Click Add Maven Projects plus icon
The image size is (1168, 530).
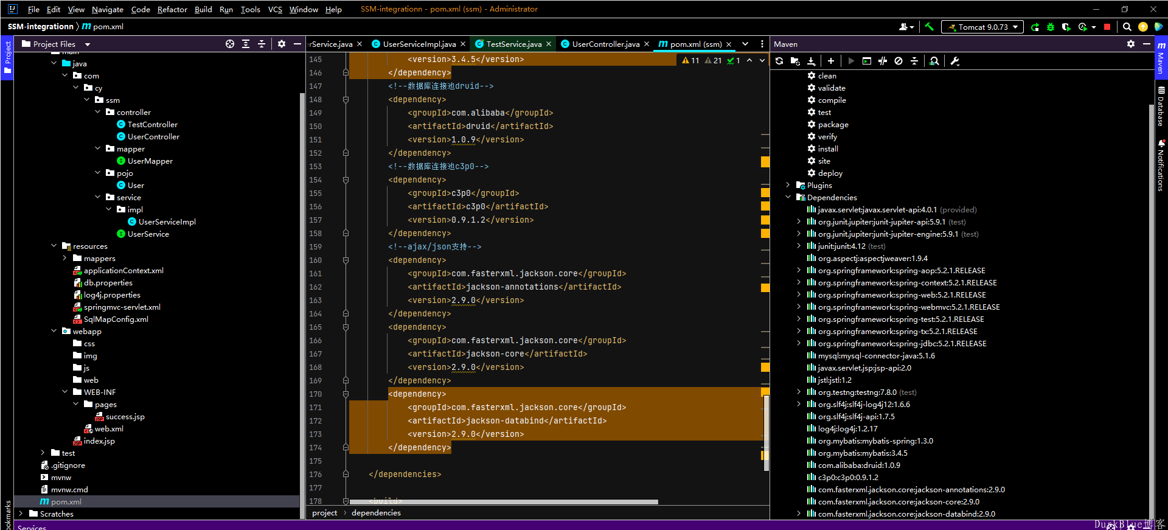831,61
